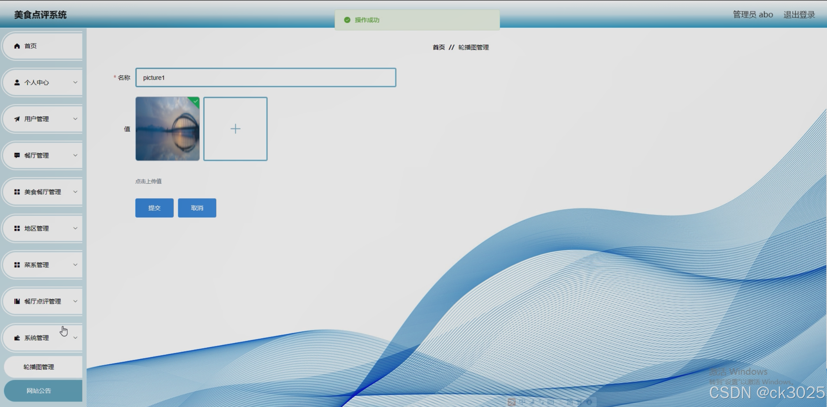
Task: Click the 取消 cancel button
Action: [x=197, y=208]
